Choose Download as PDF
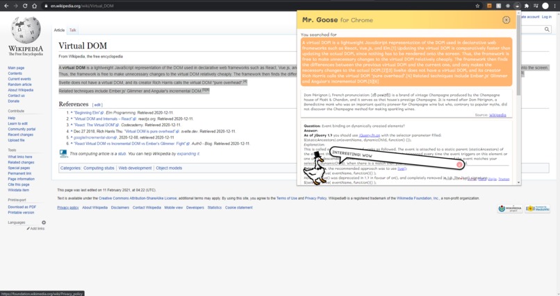 point(22,207)
